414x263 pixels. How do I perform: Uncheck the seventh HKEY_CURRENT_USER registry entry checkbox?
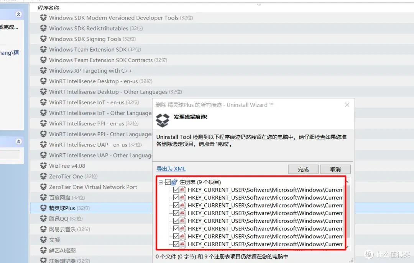click(176, 236)
